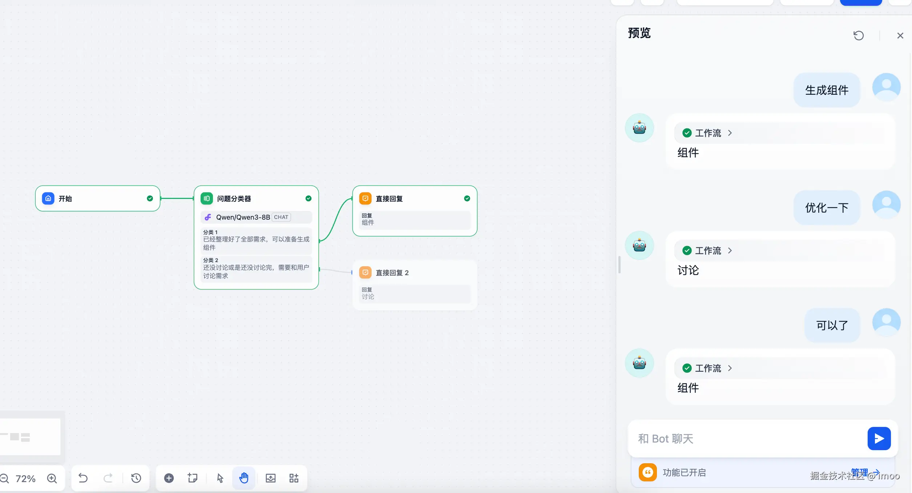Screen dimensions: 912x493
Task: Click the Qwen/Qwen3-8B model chip
Action: (x=243, y=217)
